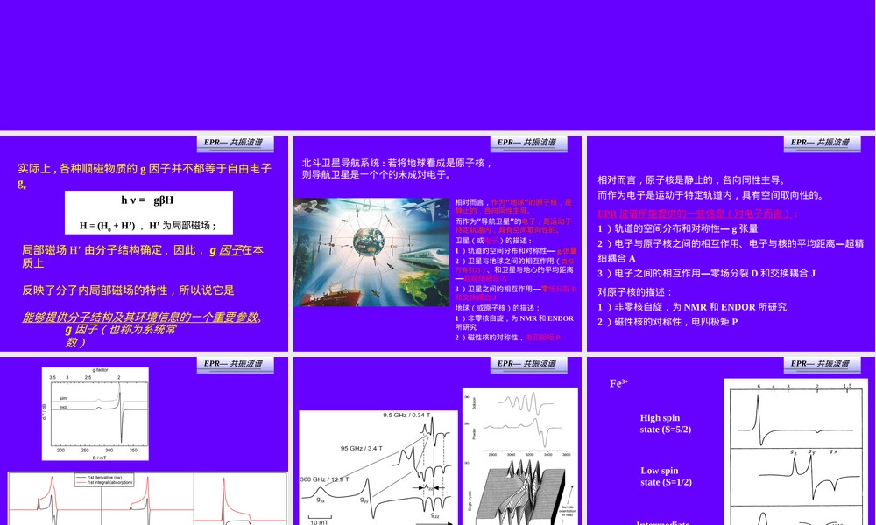The height and width of the screenshot is (525, 876).
Task: Click the caption 'g 因子（也称为系统常数）'
Action: click(120, 335)
